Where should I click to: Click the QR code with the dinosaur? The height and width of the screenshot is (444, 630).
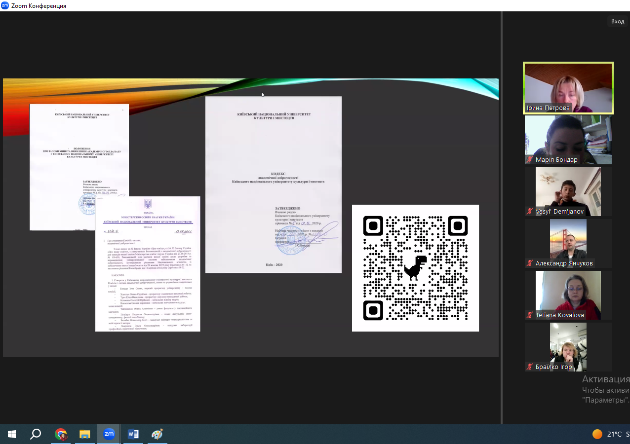415,268
